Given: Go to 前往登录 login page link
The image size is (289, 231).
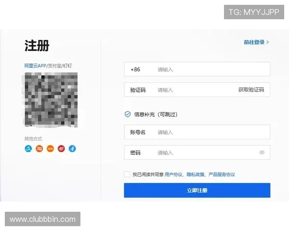Looking at the screenshot, I should tap(254, 42).
